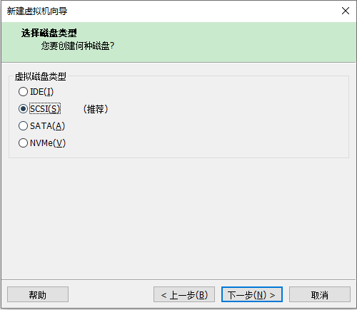Click the 帮助 help button
Screen dimensions: 357x310
[38, 294]
